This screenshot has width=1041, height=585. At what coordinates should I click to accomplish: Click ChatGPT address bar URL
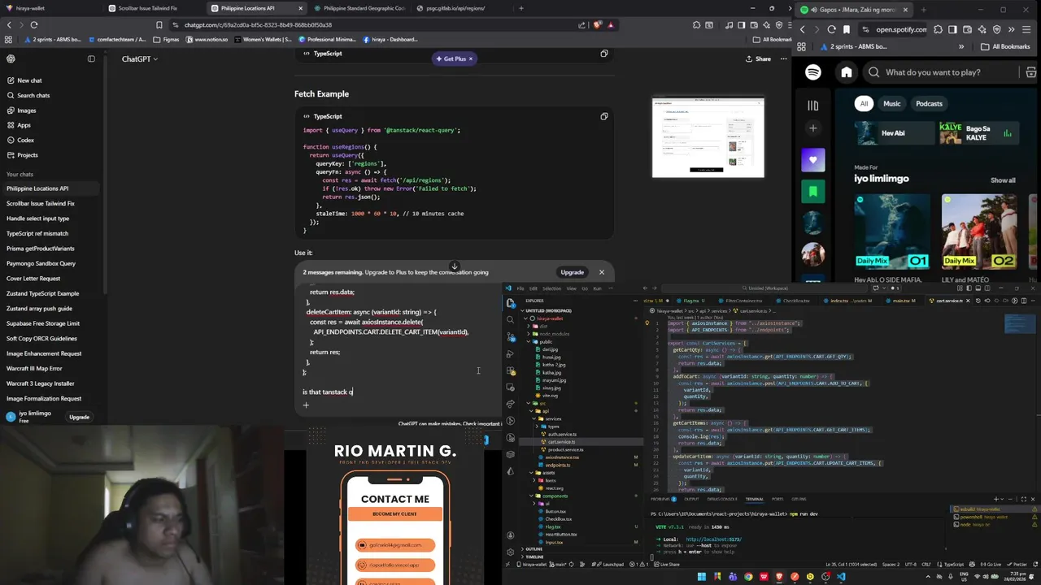tap(258, 25)
